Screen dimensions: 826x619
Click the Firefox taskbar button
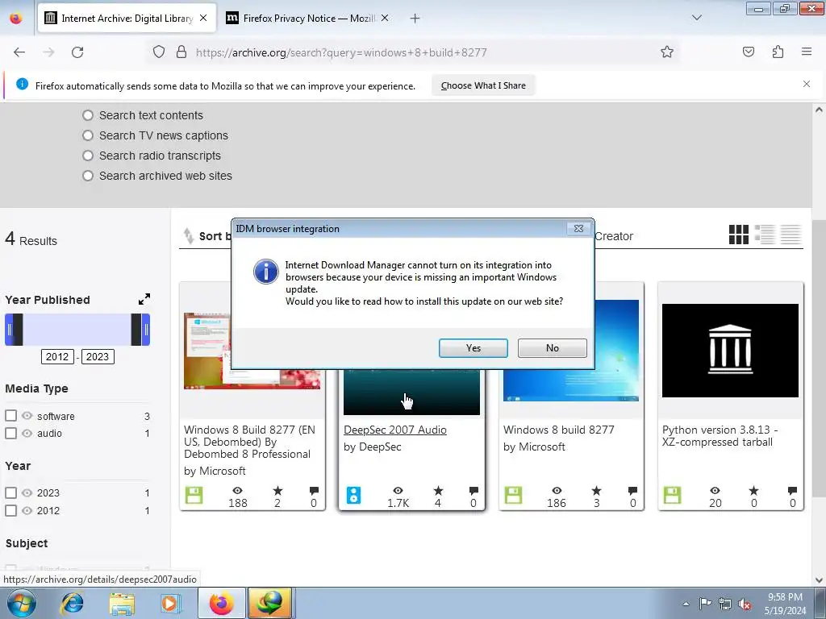pos(222,603)
